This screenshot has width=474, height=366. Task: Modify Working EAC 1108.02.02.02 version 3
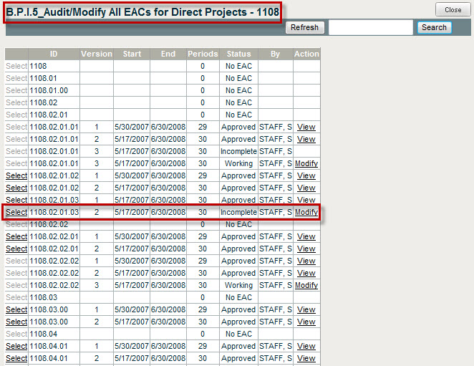tap(306, 285)
